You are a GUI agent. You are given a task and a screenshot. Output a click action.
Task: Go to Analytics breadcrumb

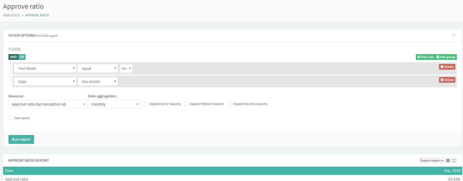click(11, 15)
